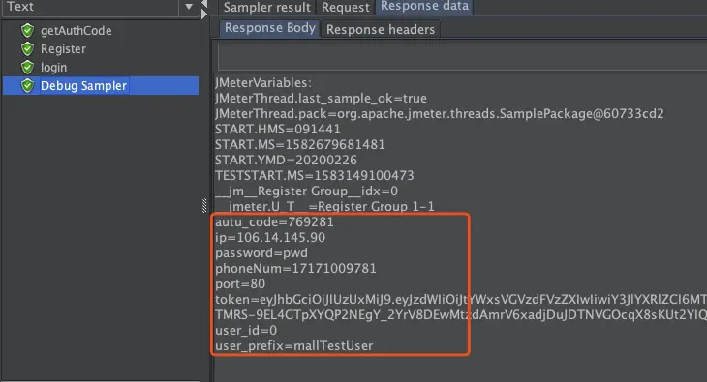
Task: Select the Debug Sampler entry
Action: coord(101,86)
